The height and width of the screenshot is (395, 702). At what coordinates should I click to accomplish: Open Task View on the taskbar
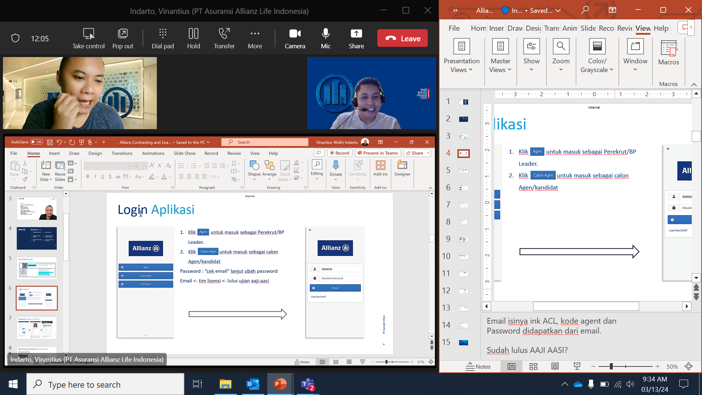(x=197, y=384)
